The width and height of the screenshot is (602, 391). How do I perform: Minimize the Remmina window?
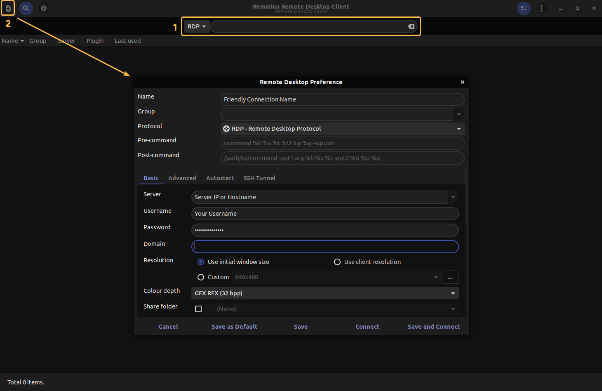[x=560, y=8]
